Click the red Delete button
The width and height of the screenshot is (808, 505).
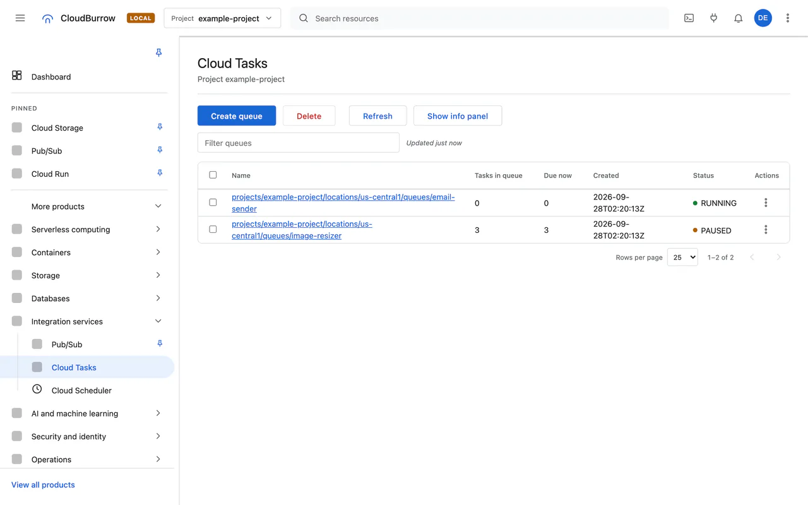tap(309, 116)
